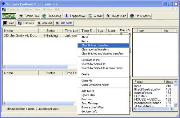This screenshot has width=180, height=118.
Task: Click Rooms list horizontal scroll right arrow
Action: point(171,109)
